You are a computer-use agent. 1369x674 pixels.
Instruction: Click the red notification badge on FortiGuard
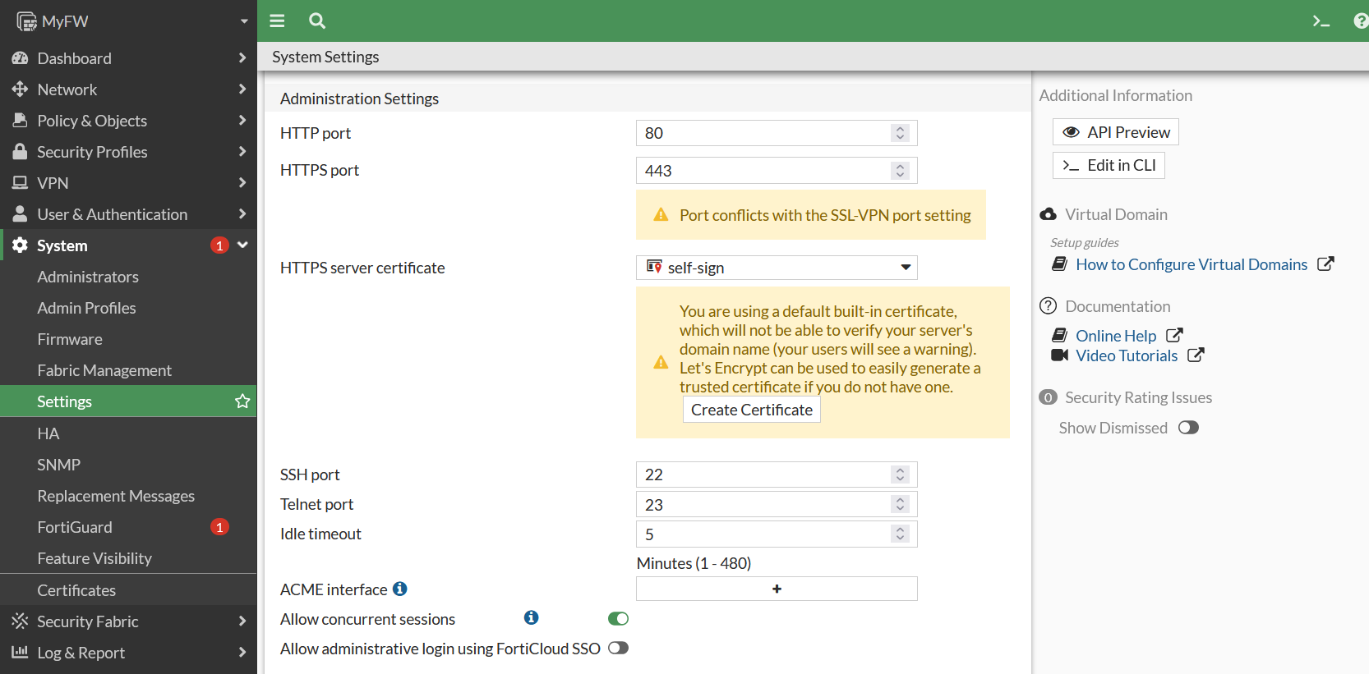coord(219,527)
